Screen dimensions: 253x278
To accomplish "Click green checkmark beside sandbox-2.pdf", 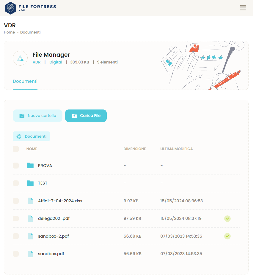I will click(227, 236).
